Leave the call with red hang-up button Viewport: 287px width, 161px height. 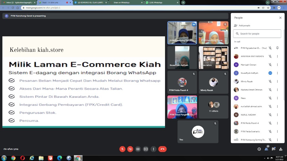pyautogui.click(x=162, y=149)
